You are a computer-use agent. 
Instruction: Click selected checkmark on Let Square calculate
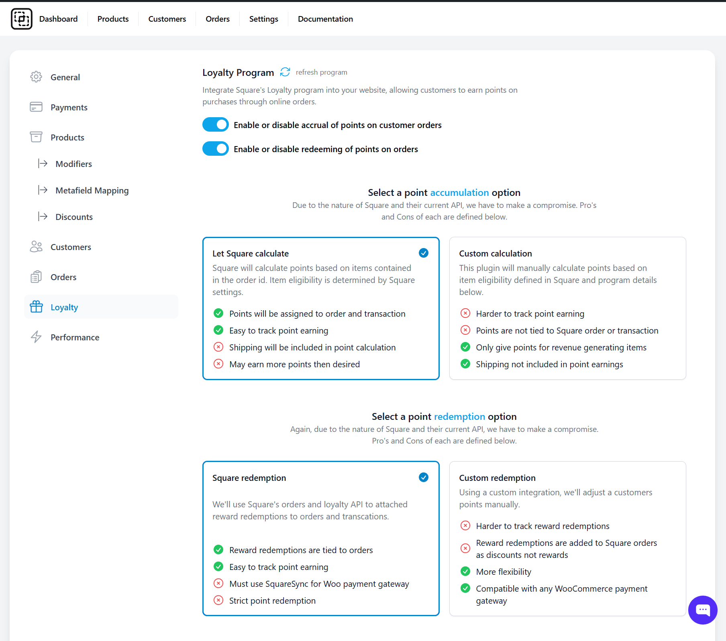coord(424,253)
